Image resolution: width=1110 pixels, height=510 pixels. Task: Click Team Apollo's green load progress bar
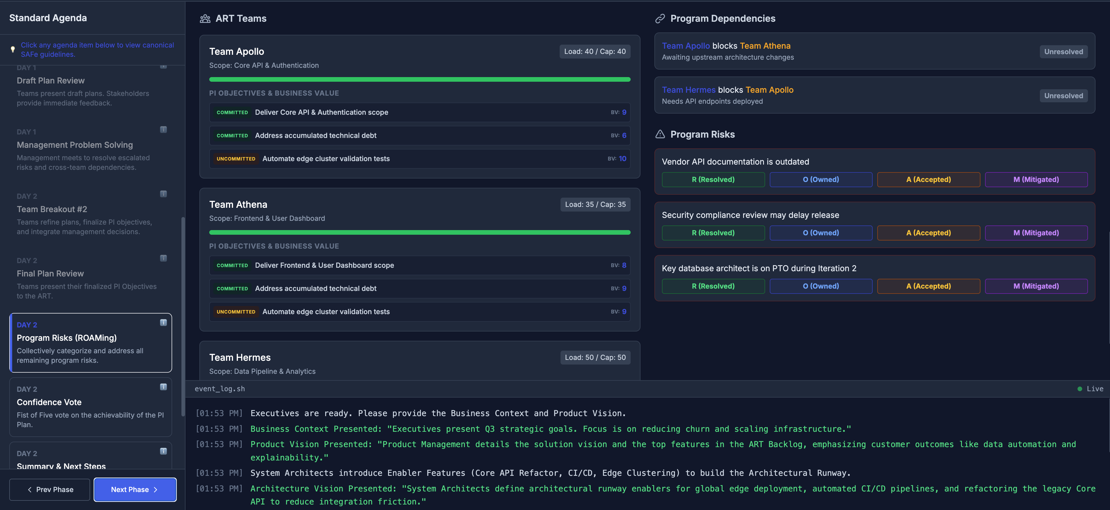pyautogui.click(x=420, y=80)
